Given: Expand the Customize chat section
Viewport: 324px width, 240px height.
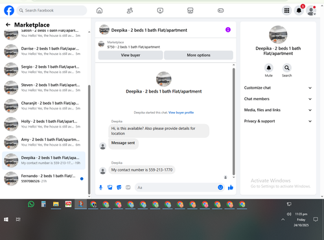Looking at the screenshot, I should pos(278,88).
